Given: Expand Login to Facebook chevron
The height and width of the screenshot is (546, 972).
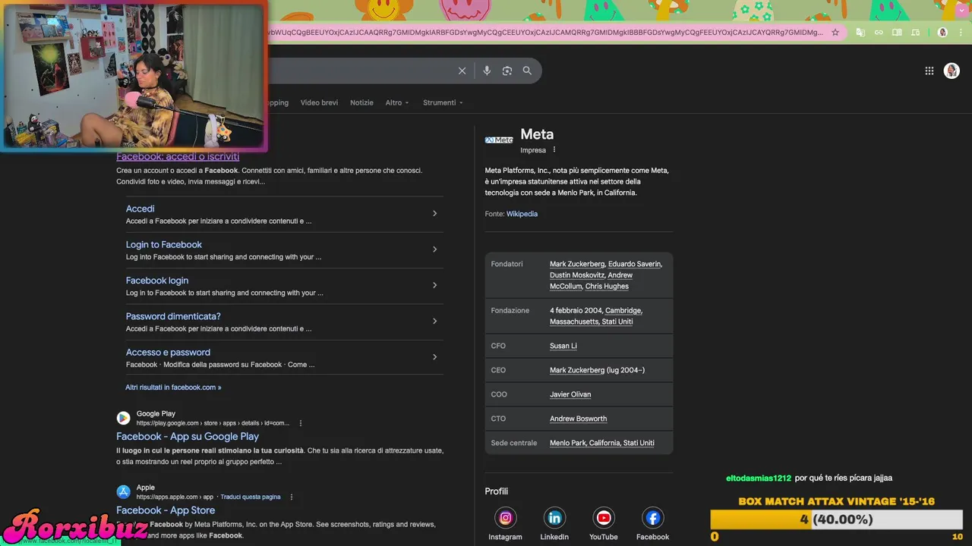Looking at the screenshot, I should pos(434,249).
